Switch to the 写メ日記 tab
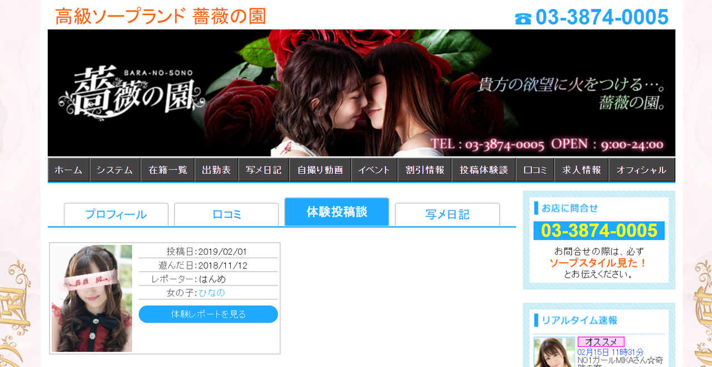 click(447, 214)
